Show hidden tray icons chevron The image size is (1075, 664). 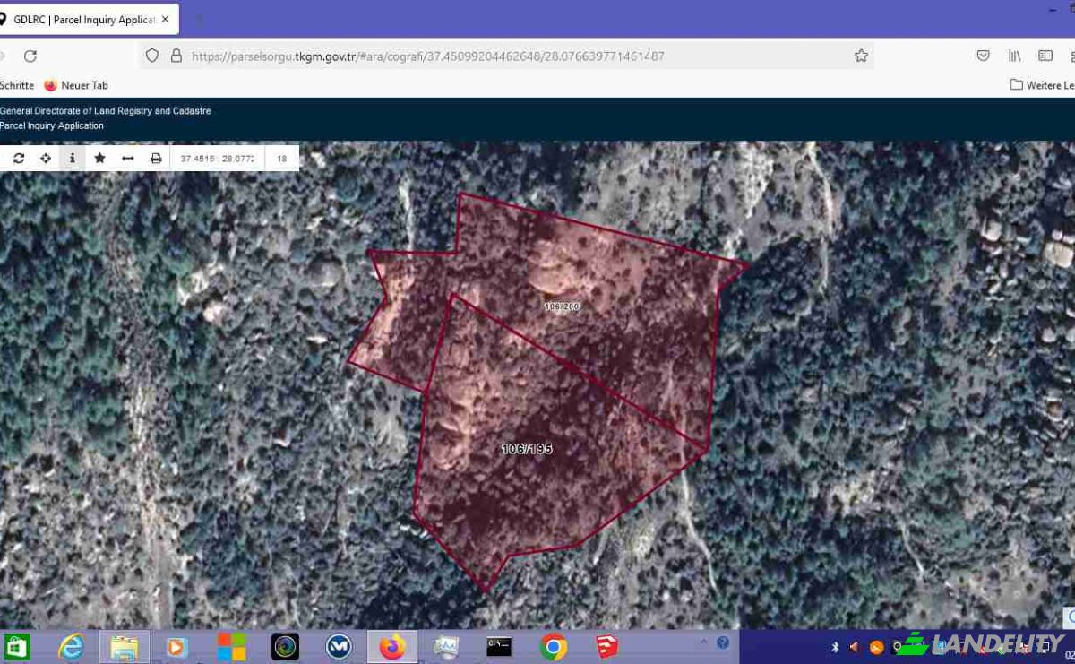pos(703,642)
